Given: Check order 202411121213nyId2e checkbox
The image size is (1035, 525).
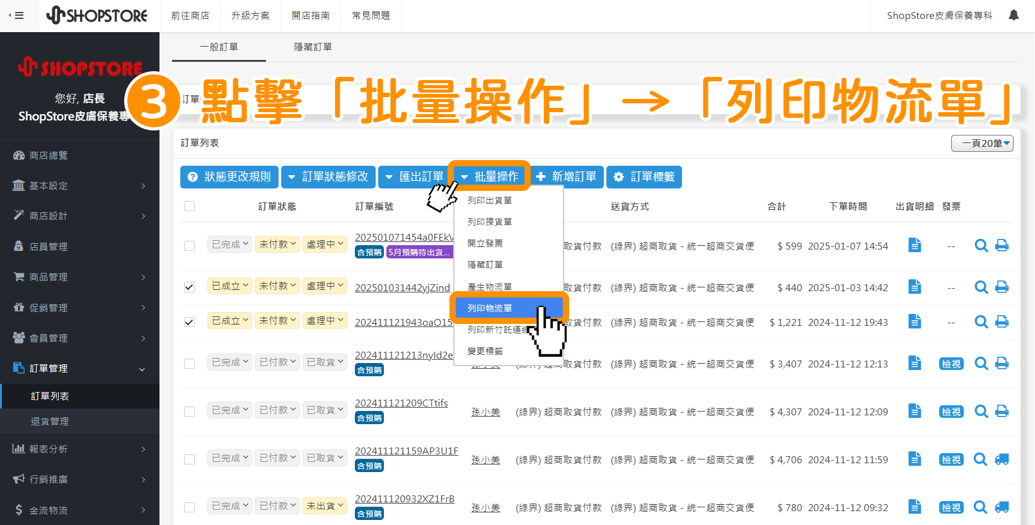Looking at the screenshot, I should tap(189, 364).
